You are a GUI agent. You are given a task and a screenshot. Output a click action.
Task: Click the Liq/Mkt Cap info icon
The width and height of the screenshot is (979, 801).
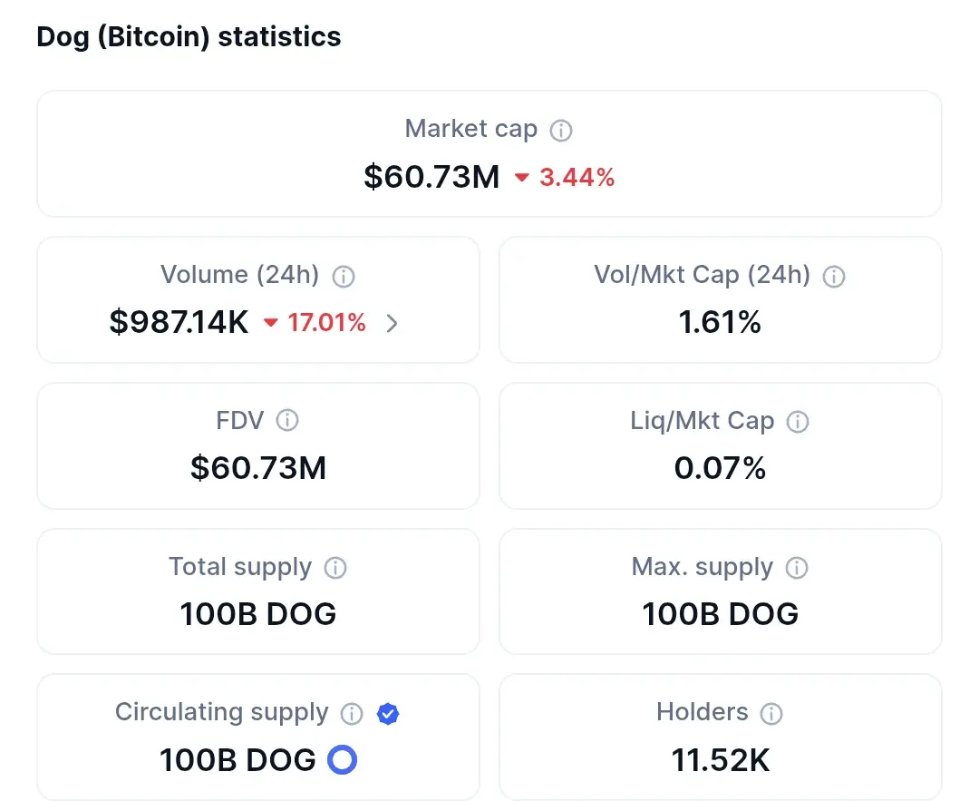(x=798, y=422)
